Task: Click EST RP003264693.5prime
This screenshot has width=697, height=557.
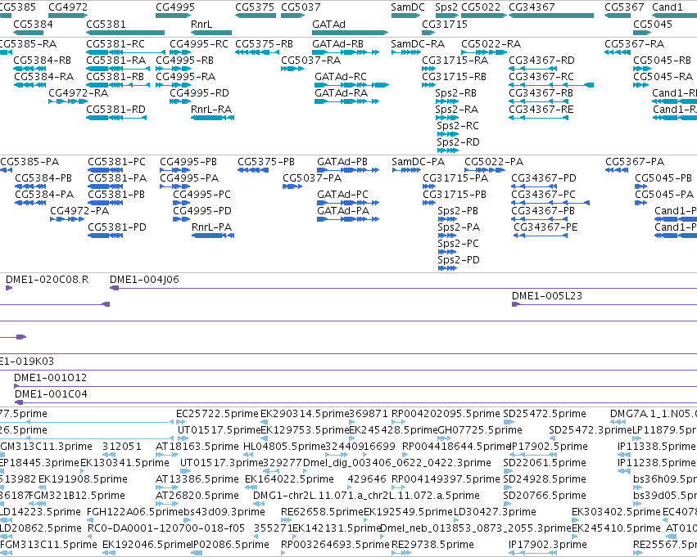Action: (x=335, y=545)
